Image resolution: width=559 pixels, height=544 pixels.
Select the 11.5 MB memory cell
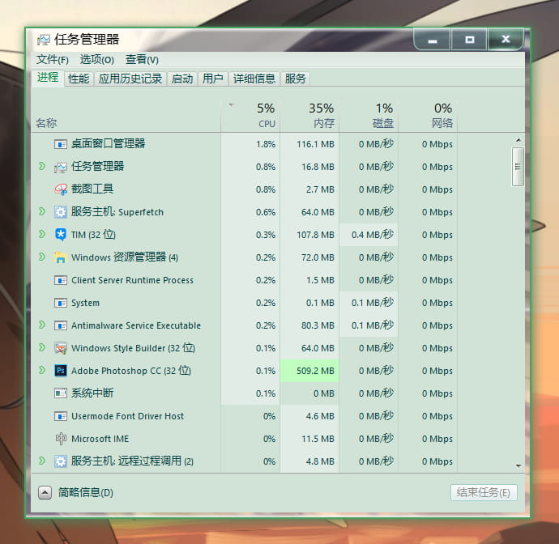[x=309, y=439]
